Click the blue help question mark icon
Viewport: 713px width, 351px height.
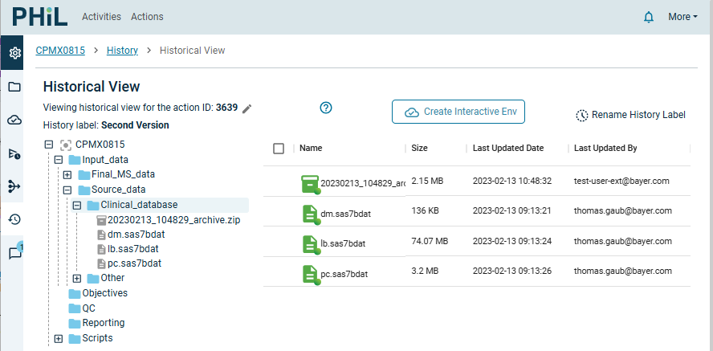pos(326,108)
